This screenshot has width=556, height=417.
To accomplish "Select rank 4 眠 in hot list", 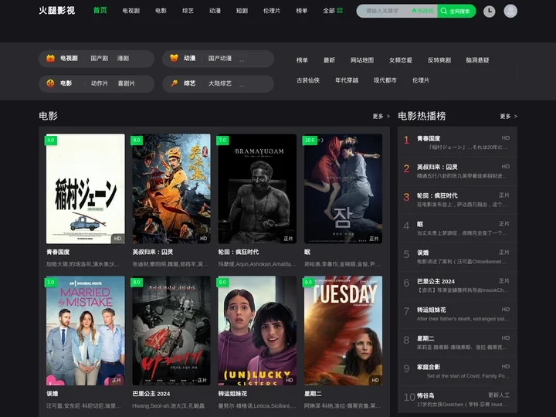I will [457, 228].
